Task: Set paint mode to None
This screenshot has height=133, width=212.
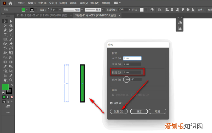Action: click(x=12, y=97)
